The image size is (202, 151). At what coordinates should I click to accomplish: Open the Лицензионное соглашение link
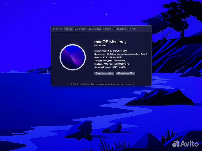[122, 84]
